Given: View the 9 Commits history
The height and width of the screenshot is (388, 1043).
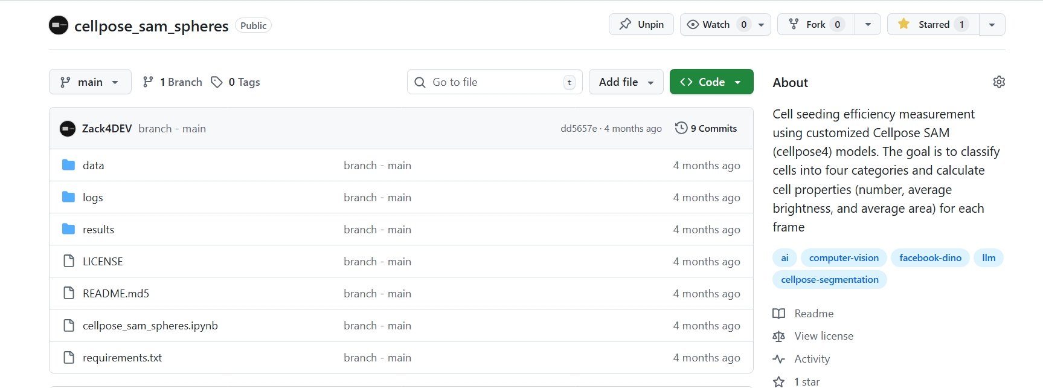Looking at the screenshot, I should point(706,128).
